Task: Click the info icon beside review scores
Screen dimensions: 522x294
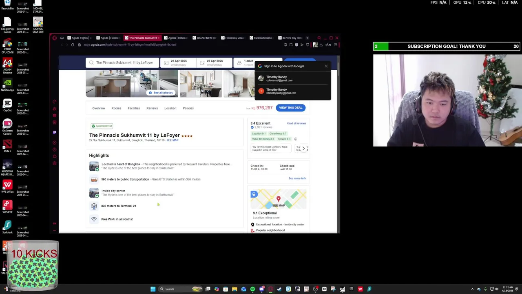Action: click(296, 139)
